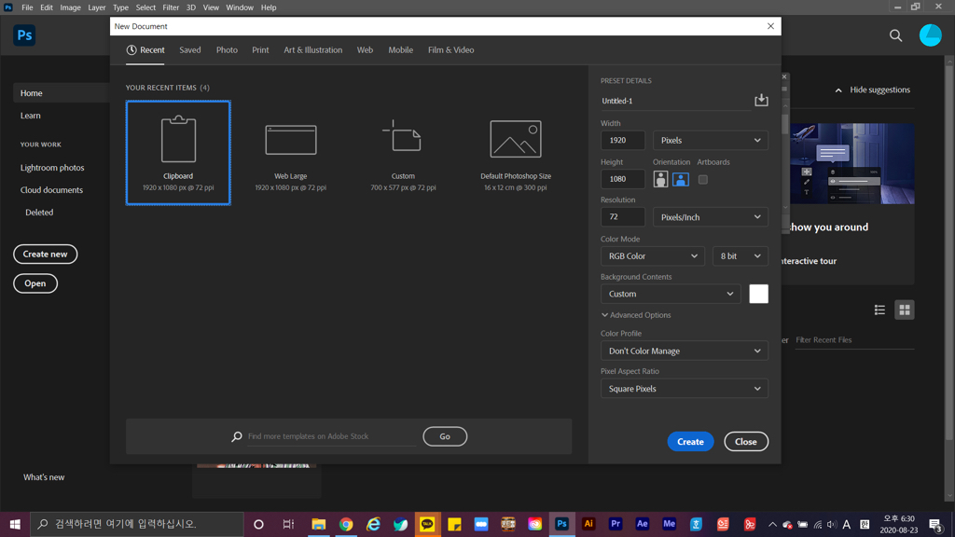Viewport: 955px width, 537px height.
Task: Click the volume speaker tray icon
Action: click(831, 525)
